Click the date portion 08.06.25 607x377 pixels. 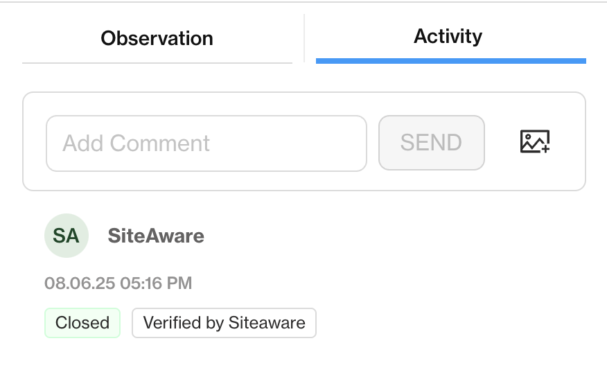pos(80,283)
